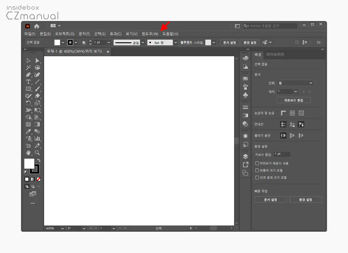
Task: Activate the Zoom tool
Action: (37, 153)
